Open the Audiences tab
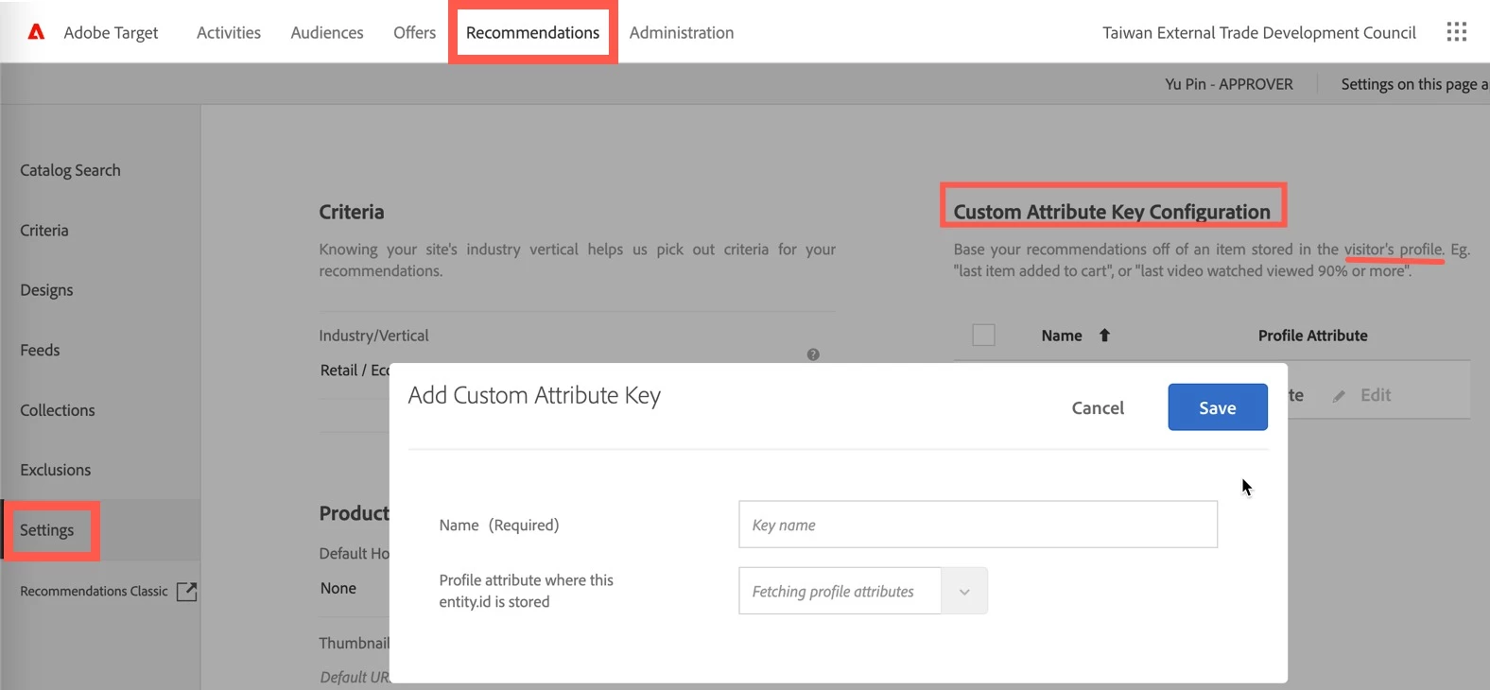Image resolution: width=1490 pixels, height=690 pixels. pos(327,32)
